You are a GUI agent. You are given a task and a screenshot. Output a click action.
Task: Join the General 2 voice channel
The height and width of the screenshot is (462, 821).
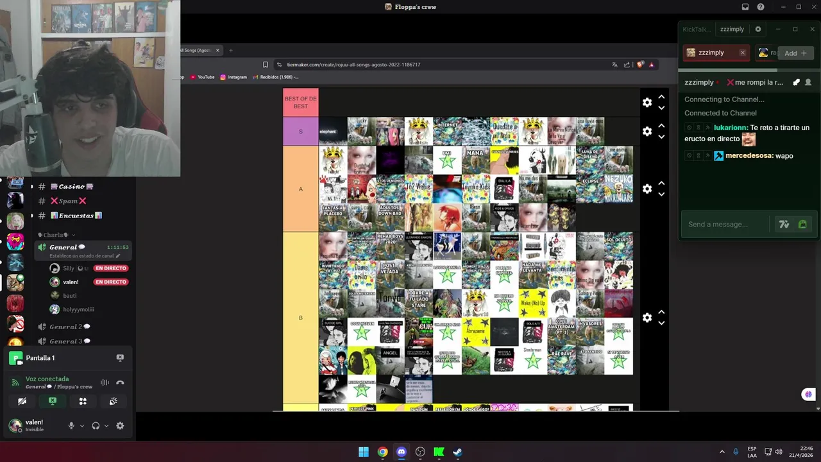coord(69,327)
